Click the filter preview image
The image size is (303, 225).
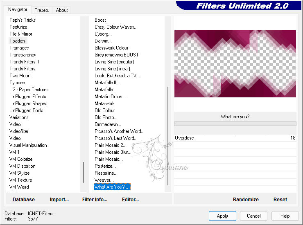(x=235, y=64)
